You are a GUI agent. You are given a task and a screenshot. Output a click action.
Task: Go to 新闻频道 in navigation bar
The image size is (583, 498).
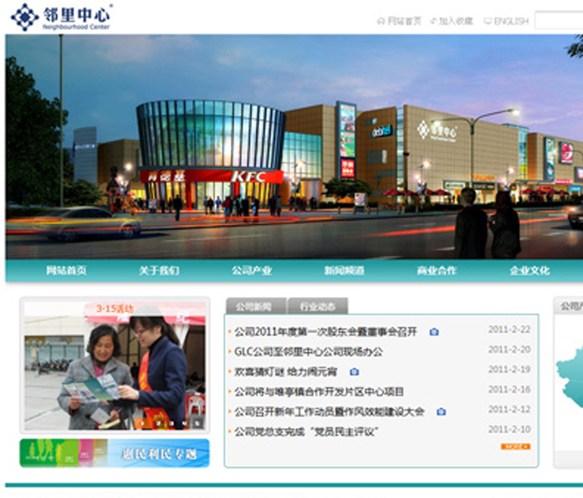tap(344, 270)
